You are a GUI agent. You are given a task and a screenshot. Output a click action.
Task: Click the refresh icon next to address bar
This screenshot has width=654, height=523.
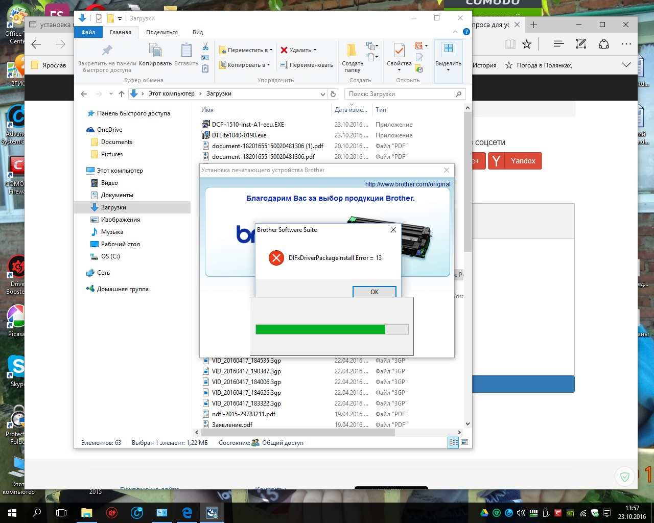tap(333, 94)
